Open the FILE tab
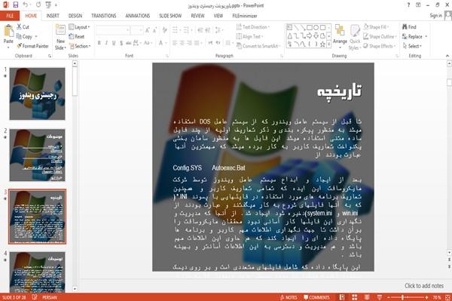452x301 pixels. coord(10,16)
